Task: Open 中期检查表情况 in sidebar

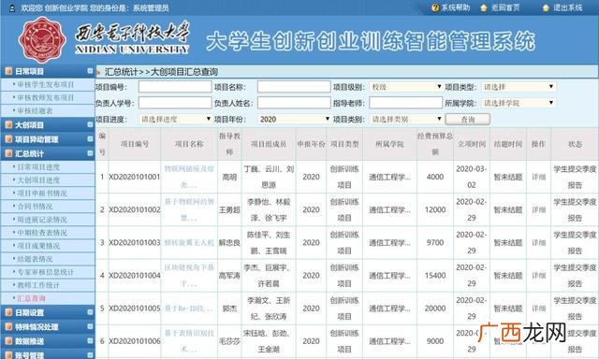Action: (x=42, y=233)
